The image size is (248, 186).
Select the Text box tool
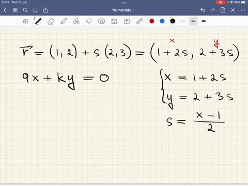coord(127,21)
